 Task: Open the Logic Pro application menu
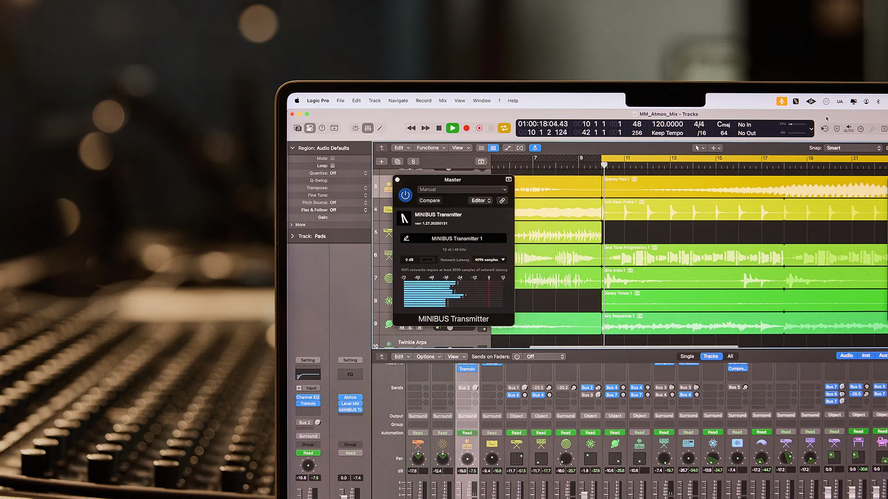318,101
